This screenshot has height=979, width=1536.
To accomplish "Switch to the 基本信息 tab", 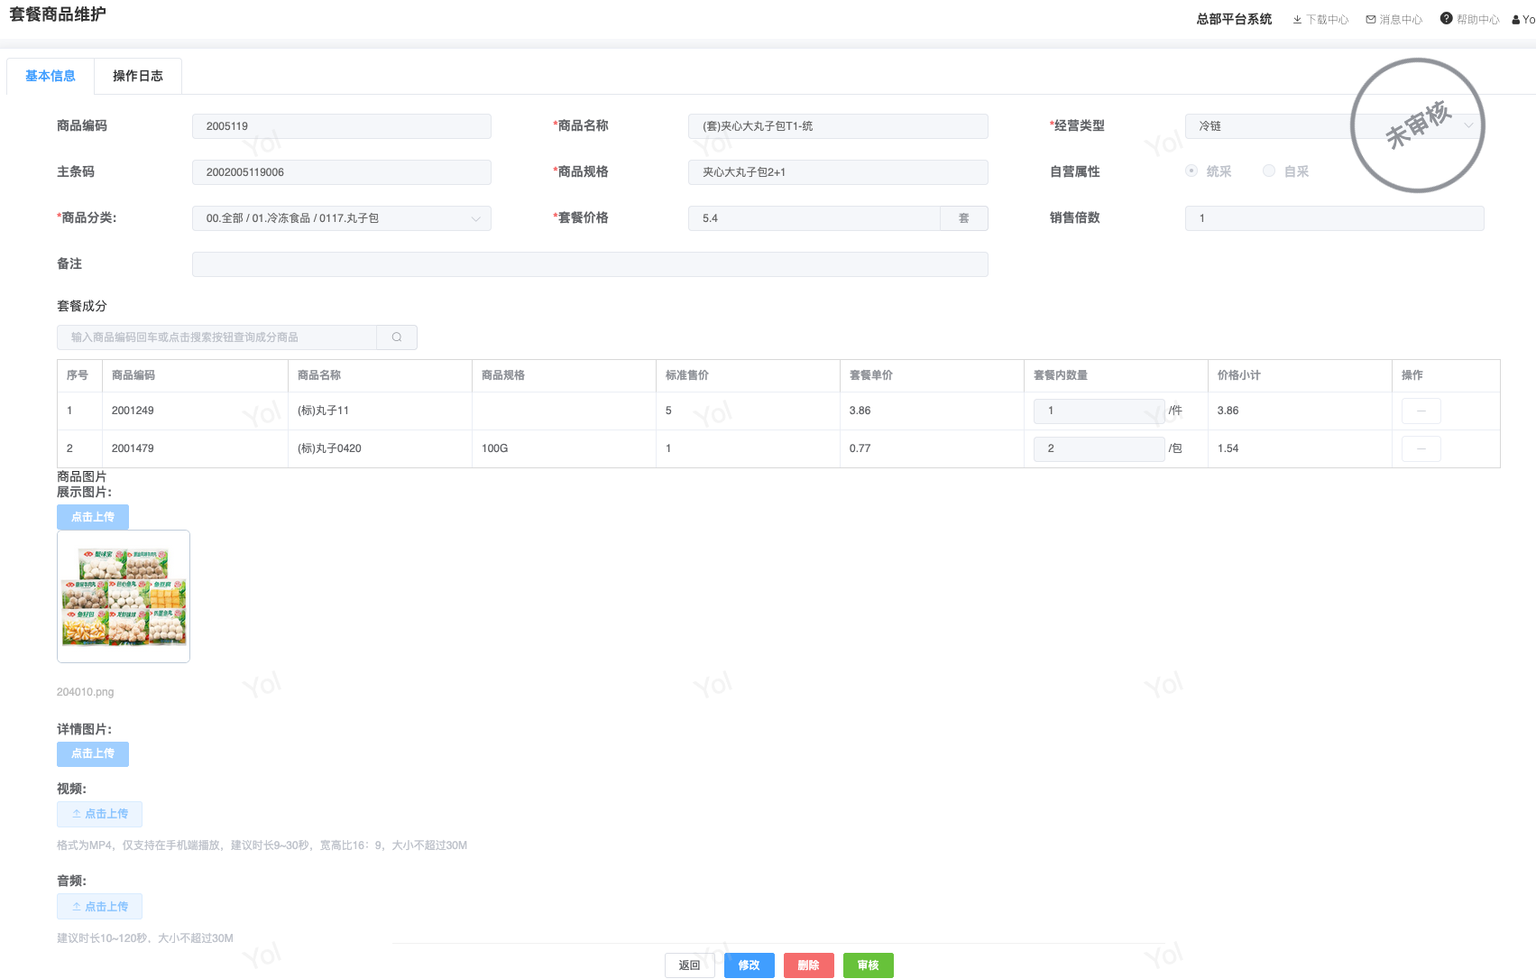I will coord(51,76).
